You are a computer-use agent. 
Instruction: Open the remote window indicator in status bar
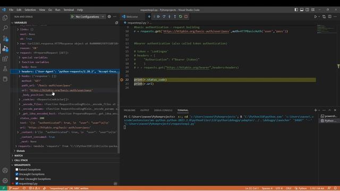coord(4,188)
